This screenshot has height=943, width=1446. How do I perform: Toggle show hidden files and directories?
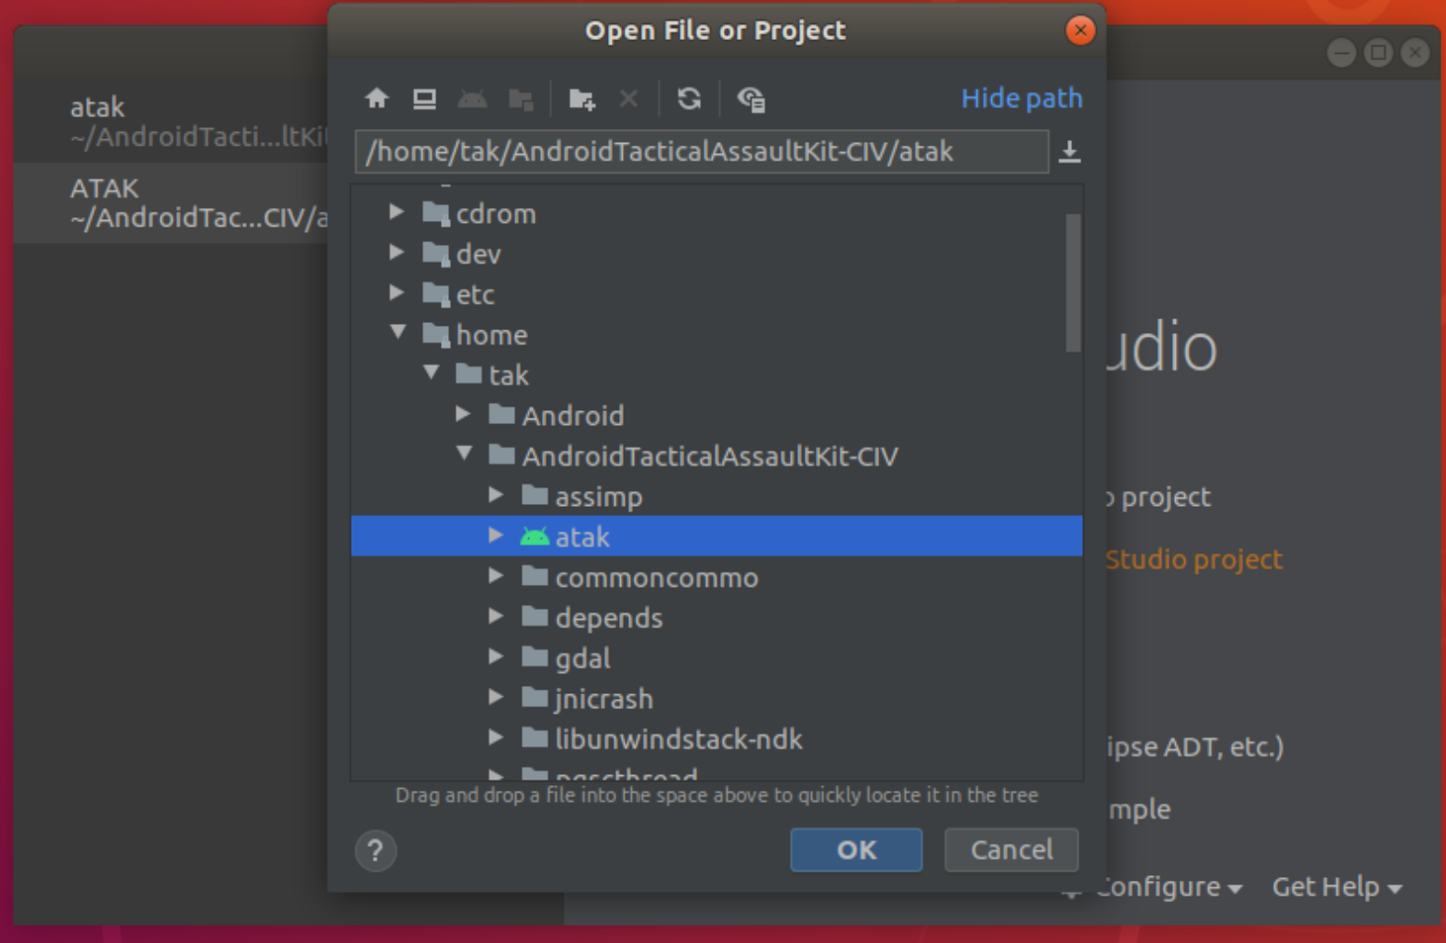click(x=751, y=98)
